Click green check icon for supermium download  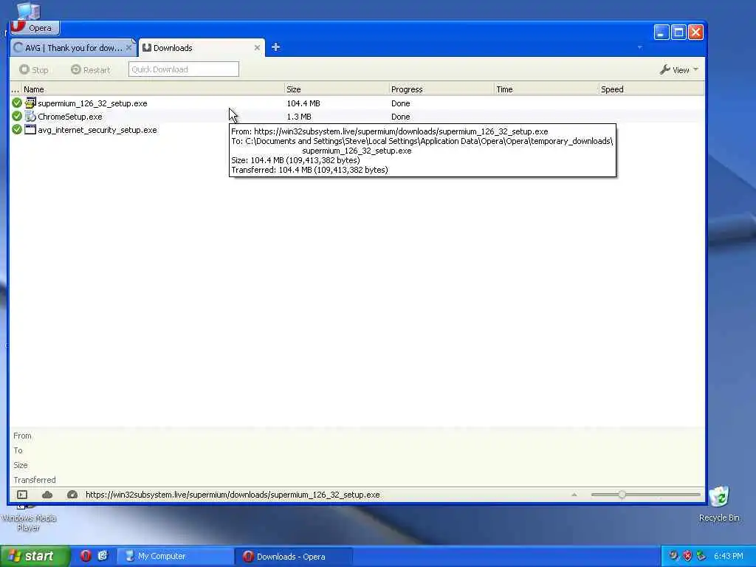click(x=17, y=103)
